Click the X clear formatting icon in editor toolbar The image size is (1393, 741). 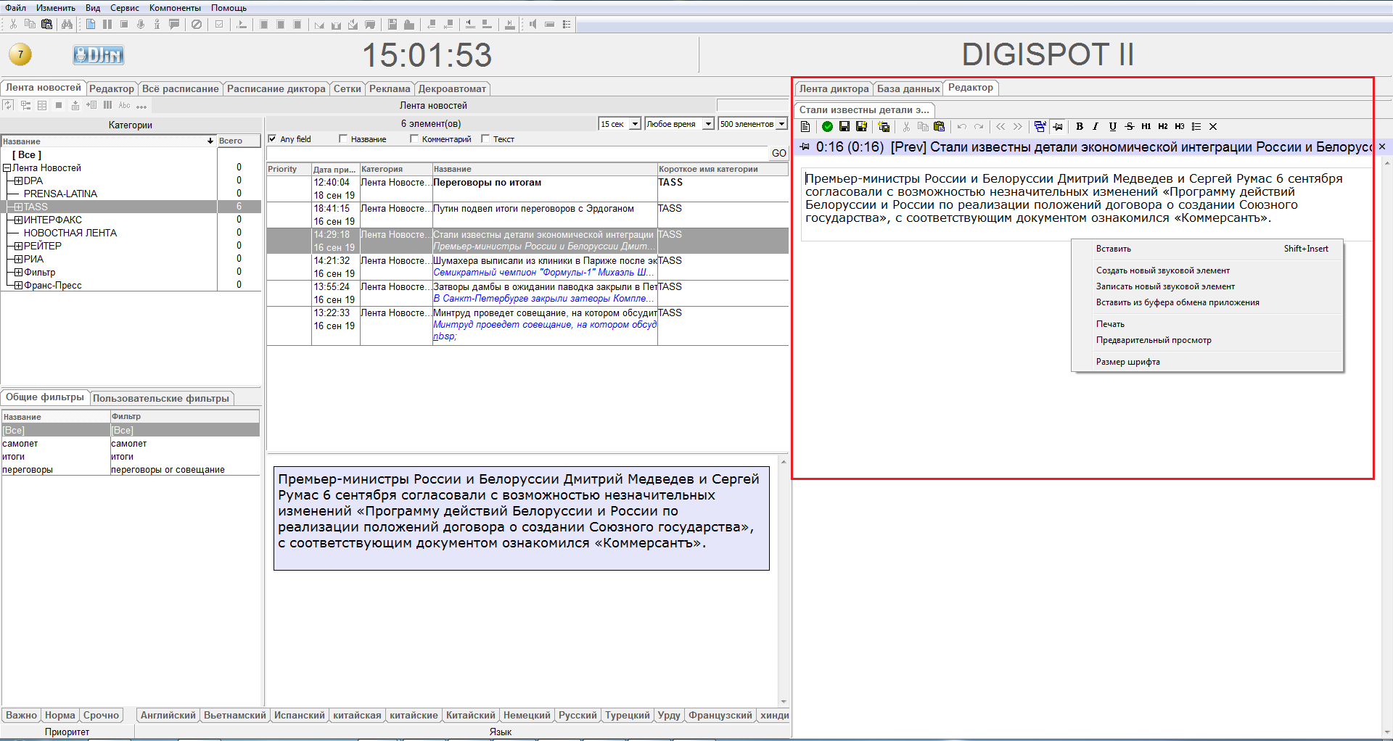(1213, 126)
